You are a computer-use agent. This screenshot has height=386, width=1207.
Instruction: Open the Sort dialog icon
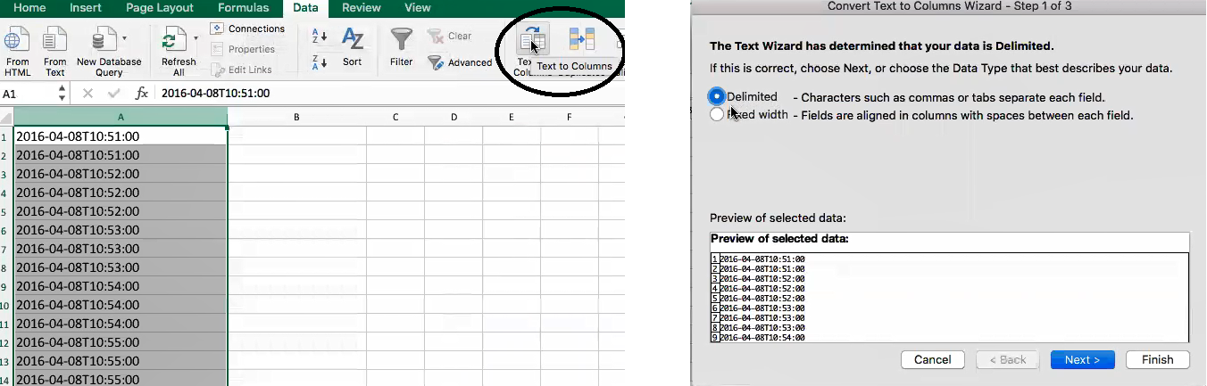tap(353, 40)
